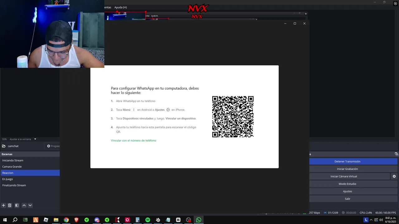
Task: Click the Escenas panel header
Action: tap(30, 154)
